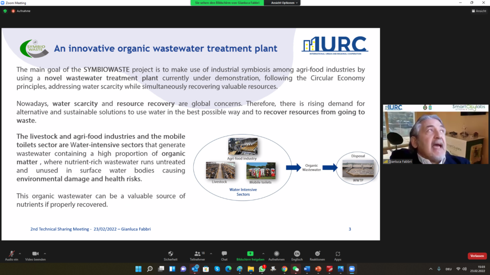
Task: Expand video settings arrow beside Video beenden
Action: click(45, 253)
